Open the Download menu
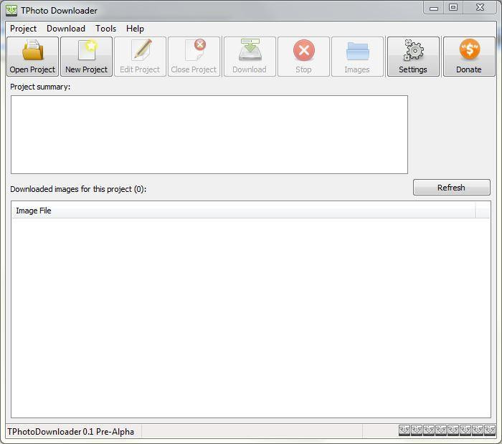Screen dimensions: 502x444 point(66,29)
